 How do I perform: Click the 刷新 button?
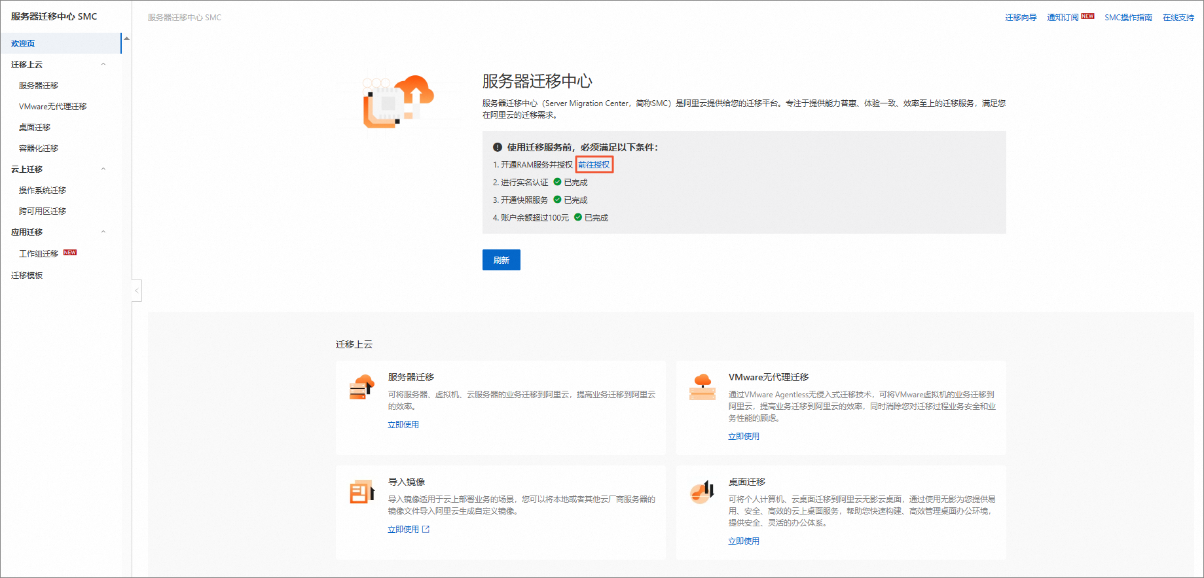coord(502,260)
